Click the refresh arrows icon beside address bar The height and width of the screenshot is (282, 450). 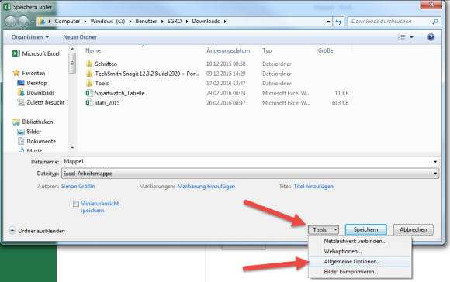tap(338, 22)
